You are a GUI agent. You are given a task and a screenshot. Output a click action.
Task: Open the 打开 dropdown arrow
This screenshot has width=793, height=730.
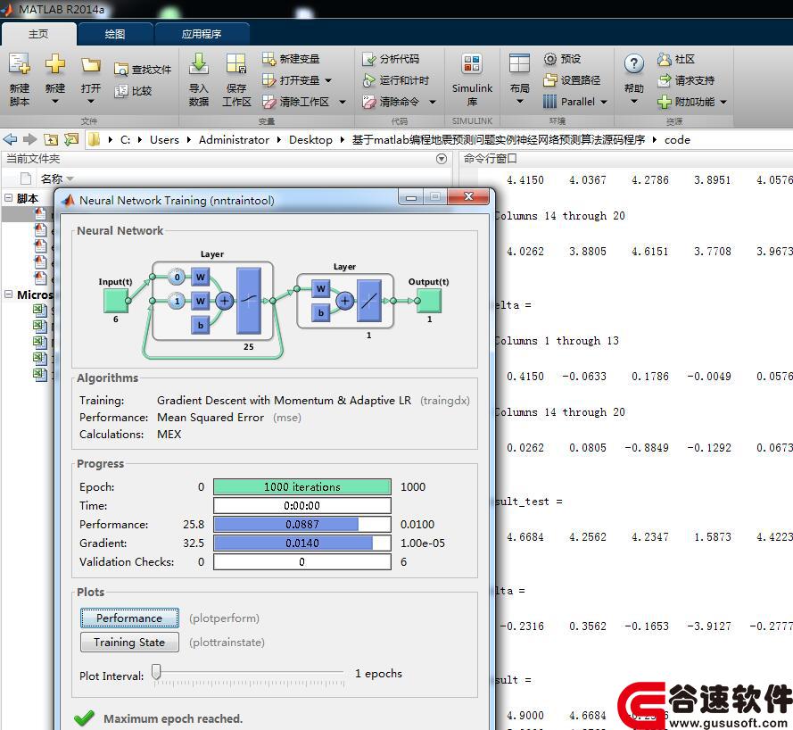point(90,102)
